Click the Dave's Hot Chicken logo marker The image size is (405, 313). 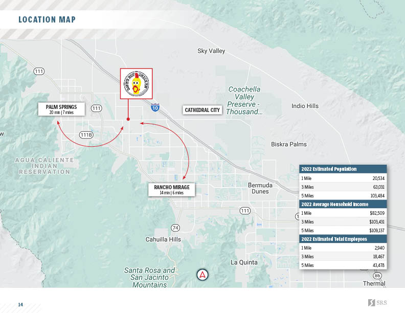coord(137,84)
